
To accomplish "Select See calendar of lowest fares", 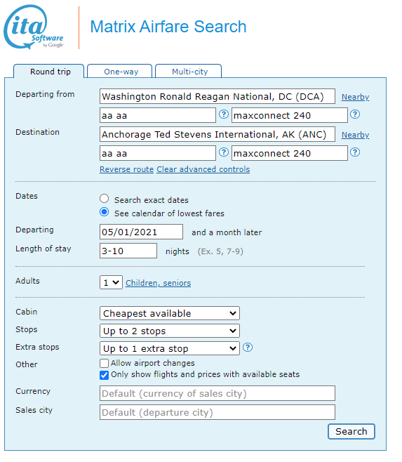I will tap(104, 212).
